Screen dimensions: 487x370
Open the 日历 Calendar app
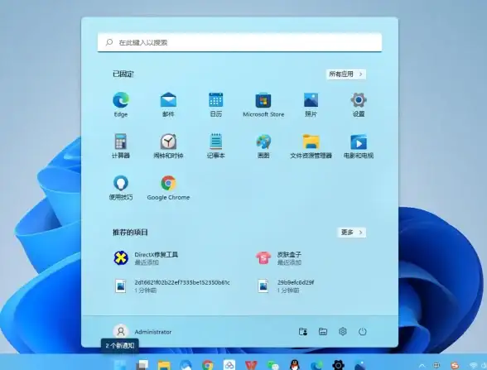(x=216, y=104)
